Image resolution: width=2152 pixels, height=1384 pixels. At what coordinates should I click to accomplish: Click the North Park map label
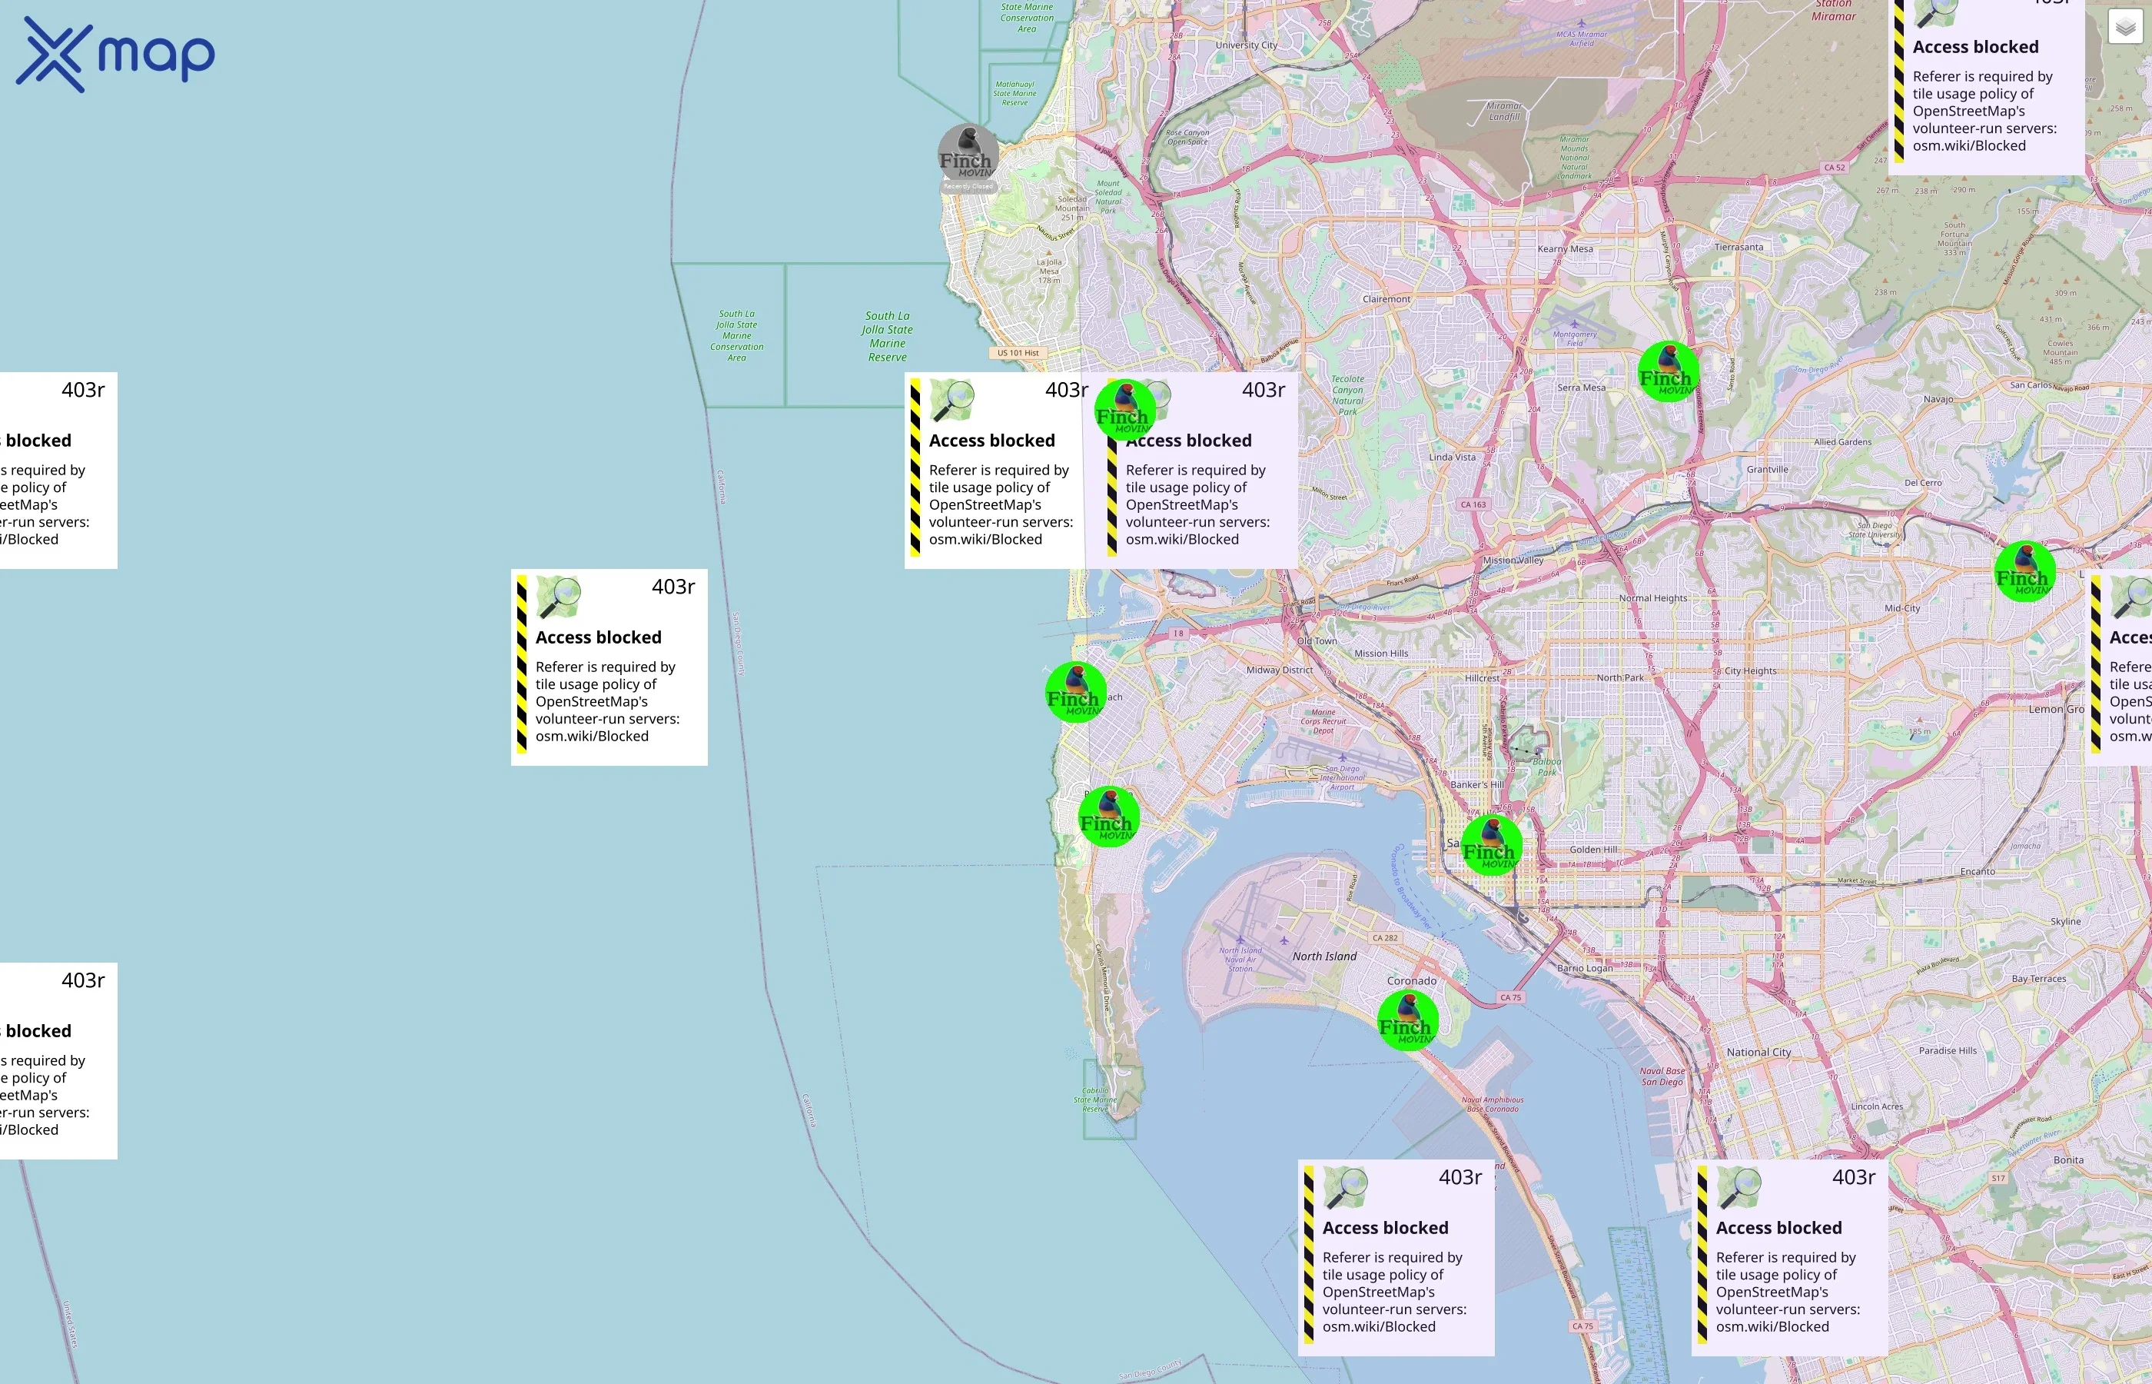(x=1619, y=678)
